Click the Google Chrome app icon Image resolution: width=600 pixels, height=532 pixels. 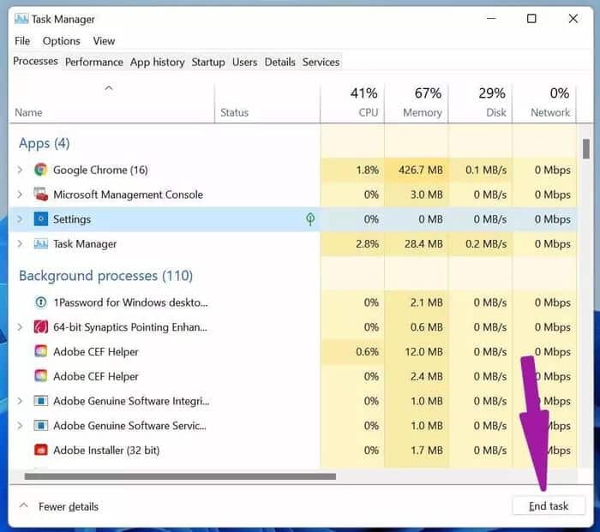[x=40, y=170]
